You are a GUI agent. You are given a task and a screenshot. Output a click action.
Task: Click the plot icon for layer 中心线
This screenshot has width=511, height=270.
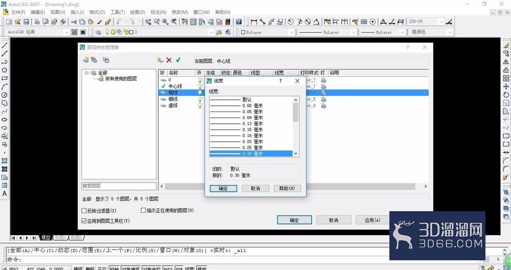pyautogui.click(x=323, y=86)
